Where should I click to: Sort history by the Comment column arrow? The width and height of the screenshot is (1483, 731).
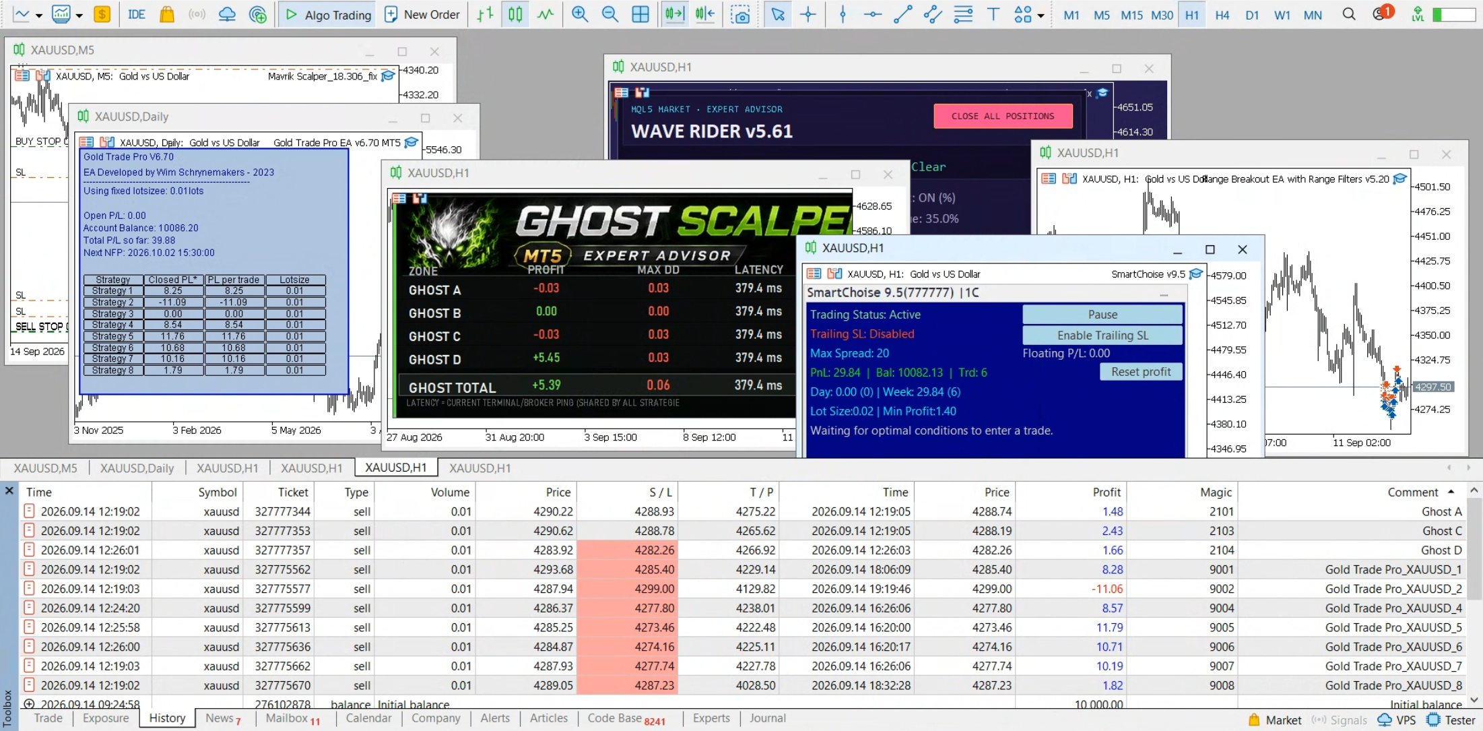(1451, 492)
